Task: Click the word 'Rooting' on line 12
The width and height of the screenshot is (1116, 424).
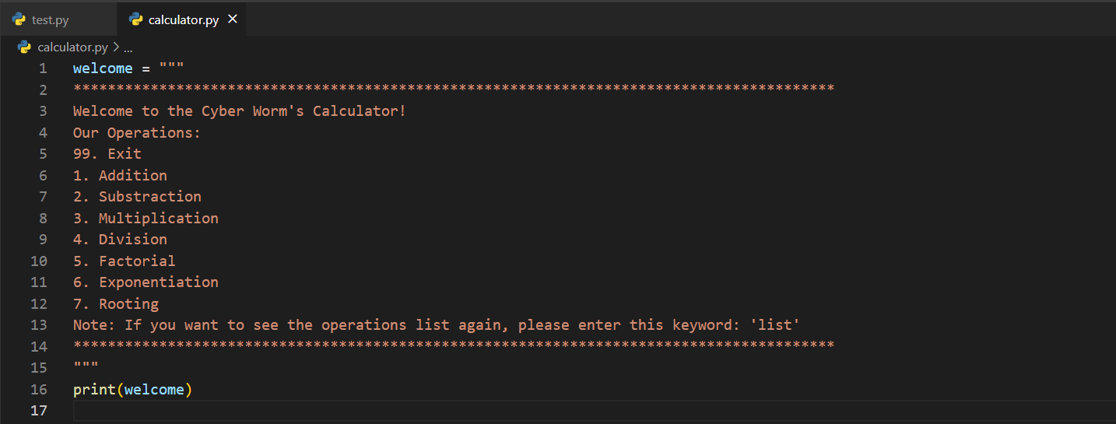Action: click(x=128, y=303)
